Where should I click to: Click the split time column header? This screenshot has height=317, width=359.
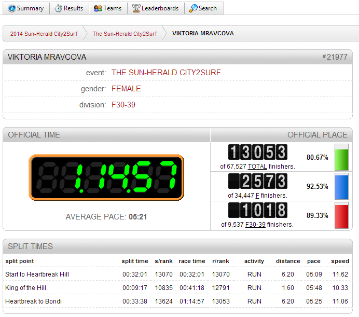[135, 261]
